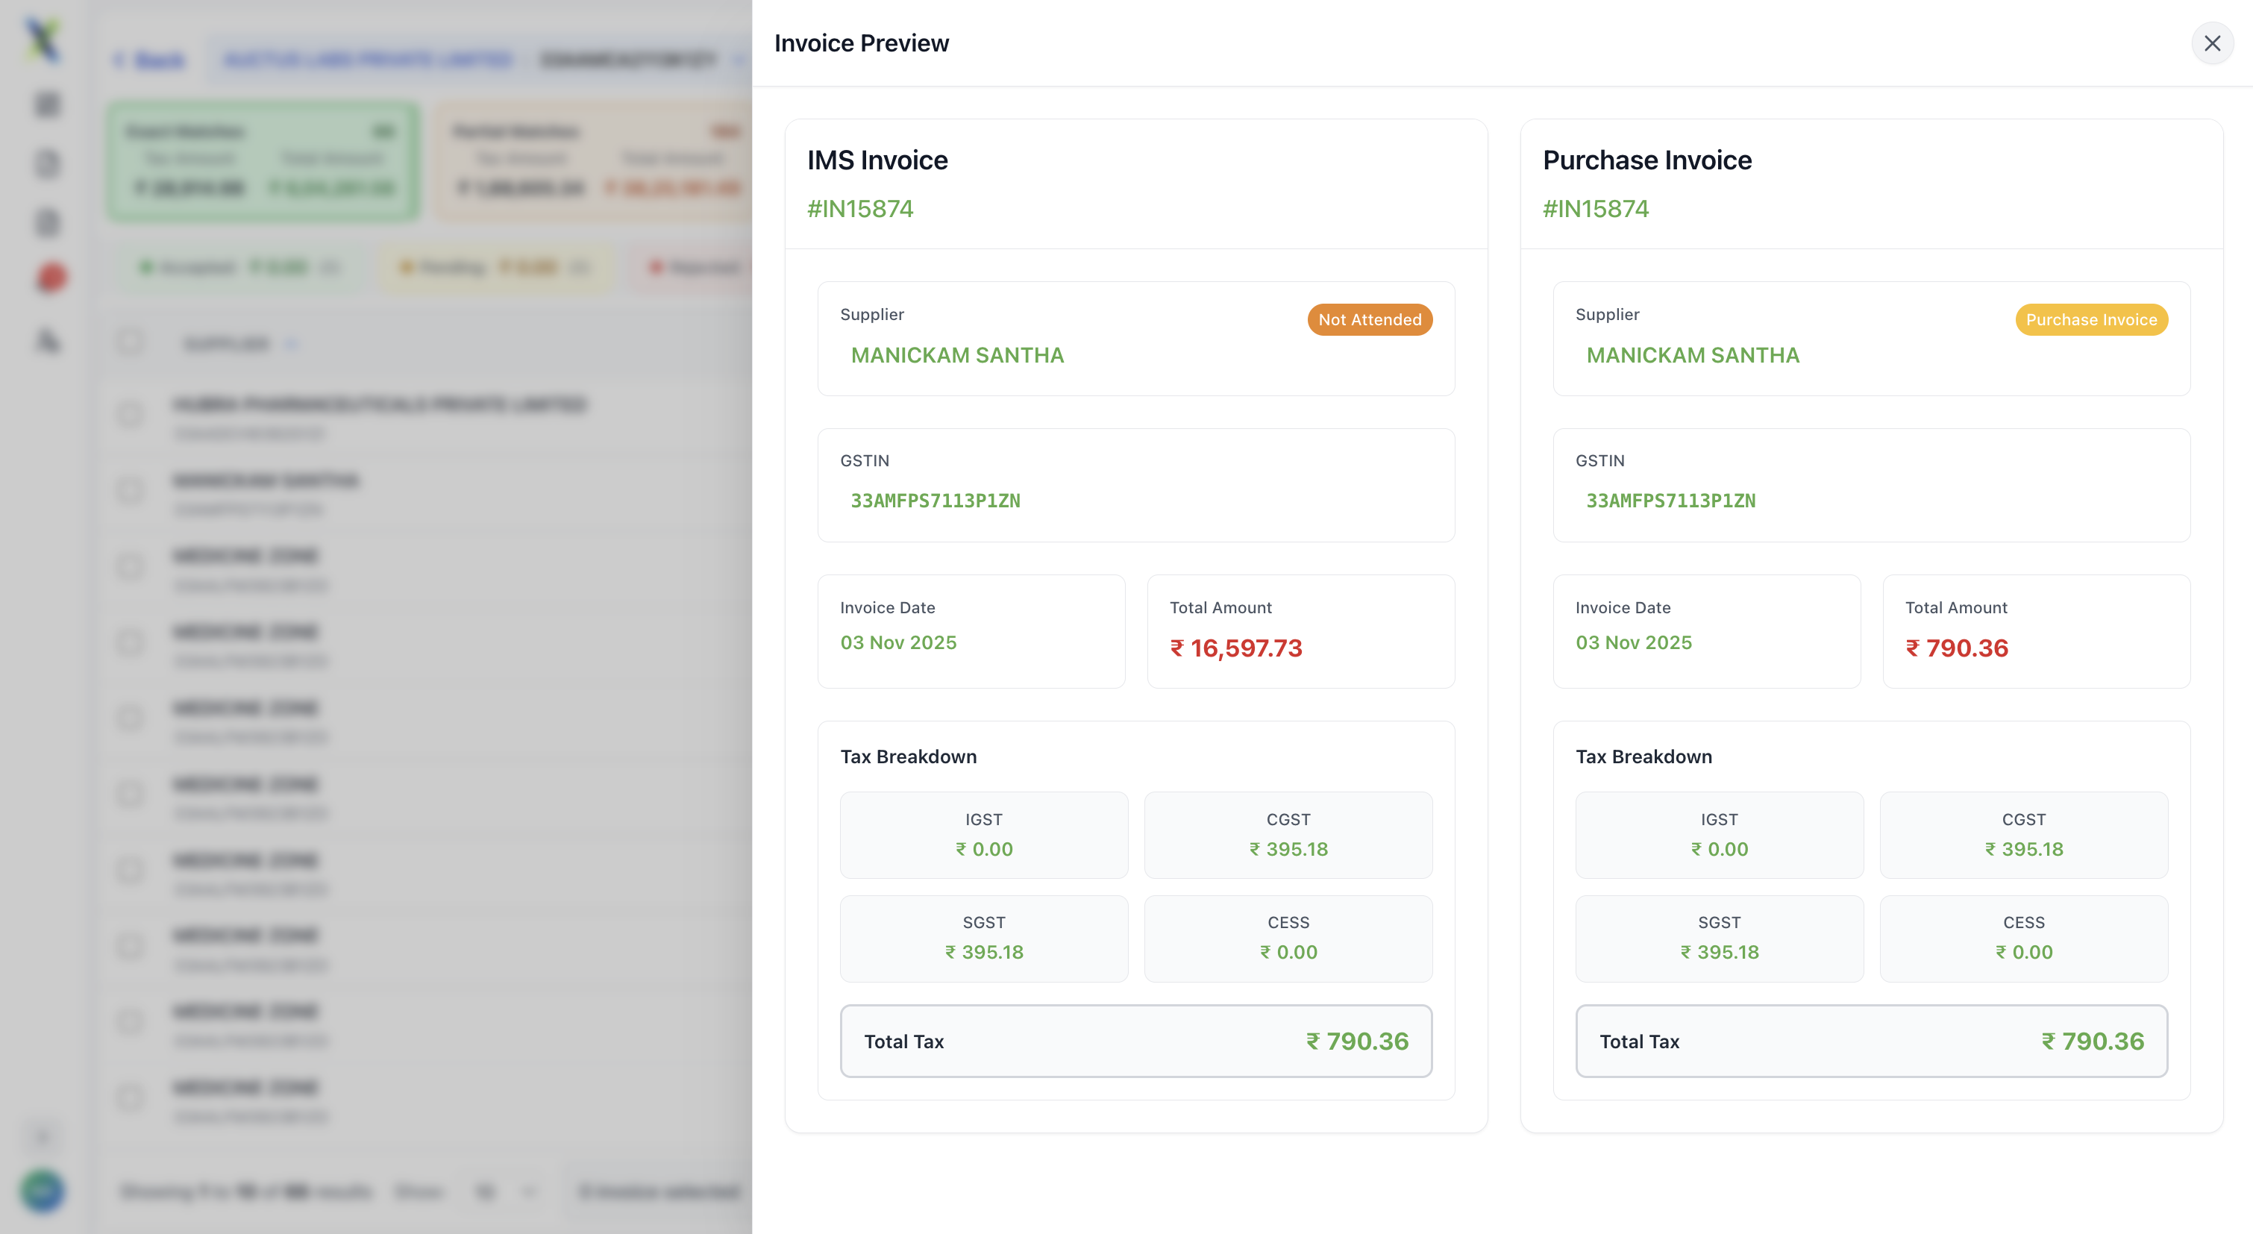Click the red notification icon in sidebar

tap(51, 278)
